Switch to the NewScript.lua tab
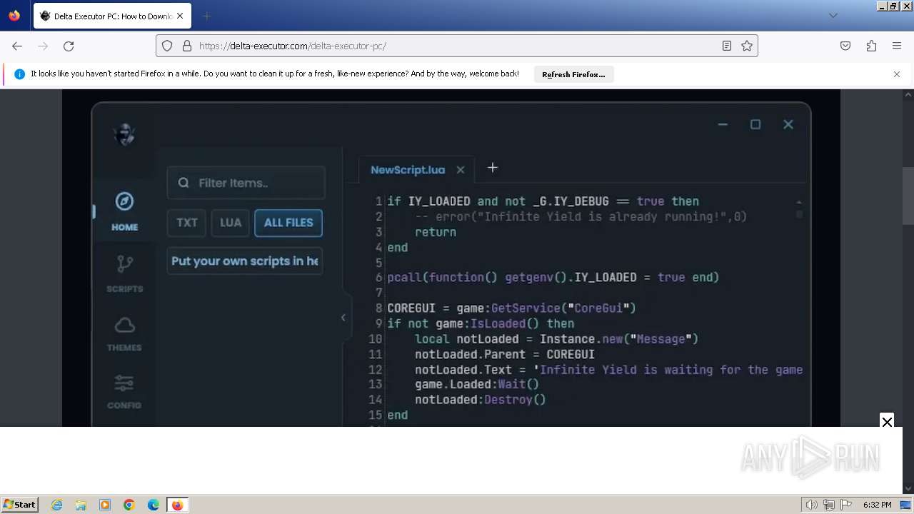914x514 pixels. click(408, 170)
